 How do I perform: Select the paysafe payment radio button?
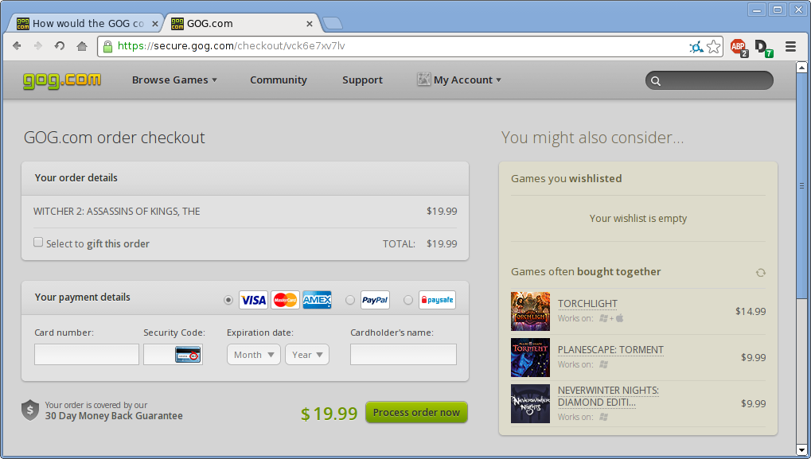(x=408, y=300)
